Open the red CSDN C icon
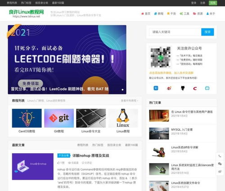This screenshot has height=191, width=225. pos(195,88)
